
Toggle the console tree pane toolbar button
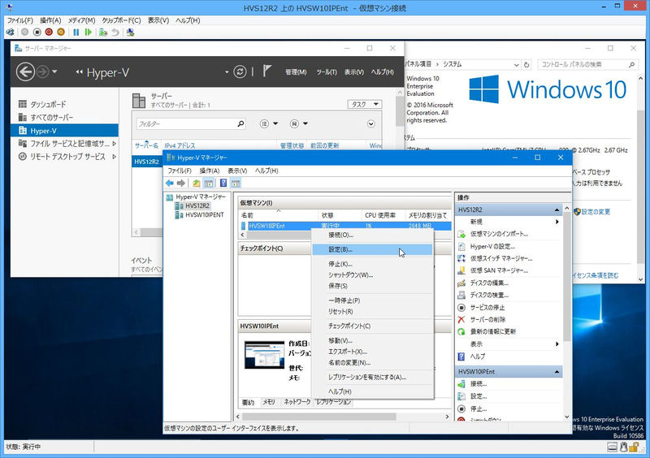coord(209,183)
